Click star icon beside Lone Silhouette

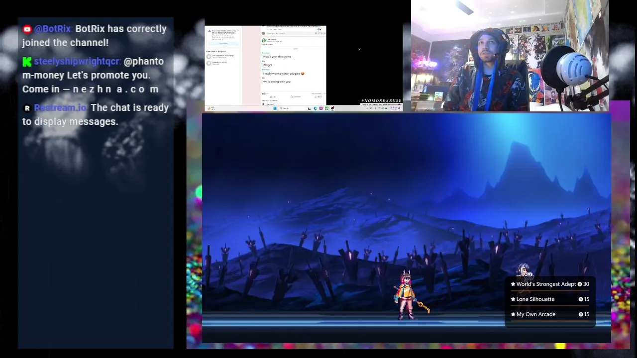(x=513, y=299)
